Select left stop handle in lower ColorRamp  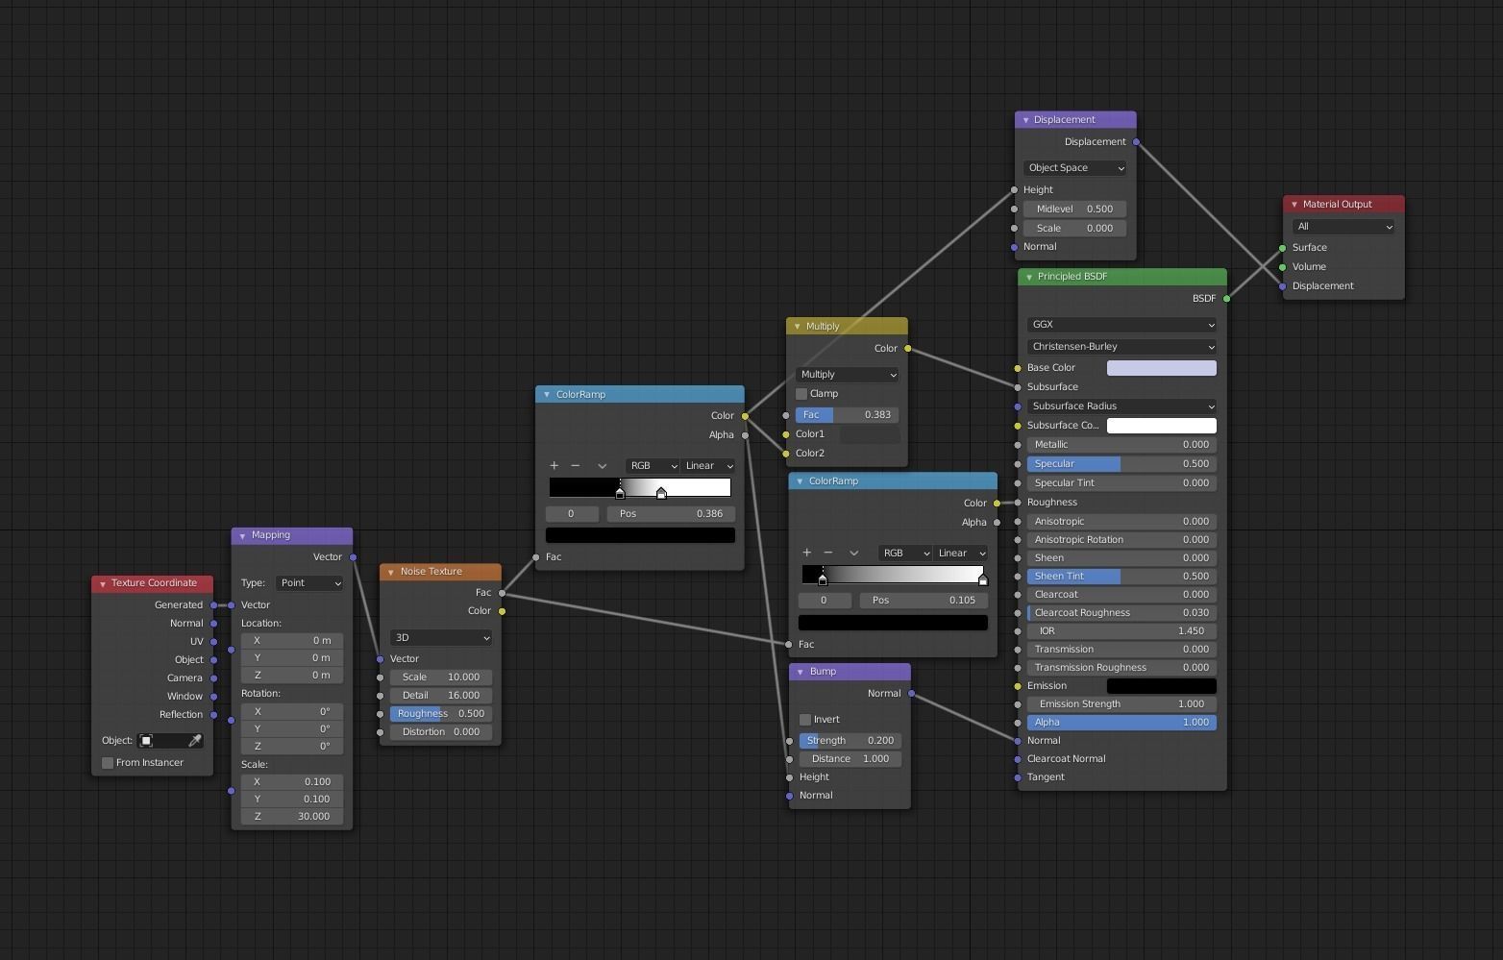click(822, 579)
